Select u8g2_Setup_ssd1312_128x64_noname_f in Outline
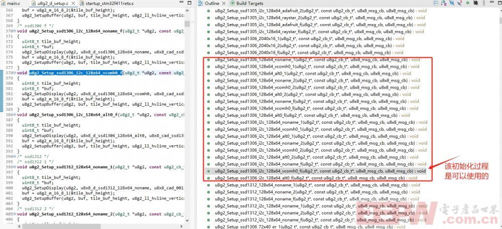 (317, 199)
